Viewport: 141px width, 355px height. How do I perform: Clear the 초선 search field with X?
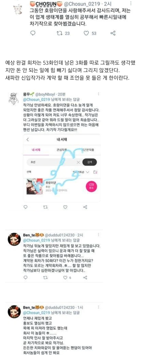point(78,162)
